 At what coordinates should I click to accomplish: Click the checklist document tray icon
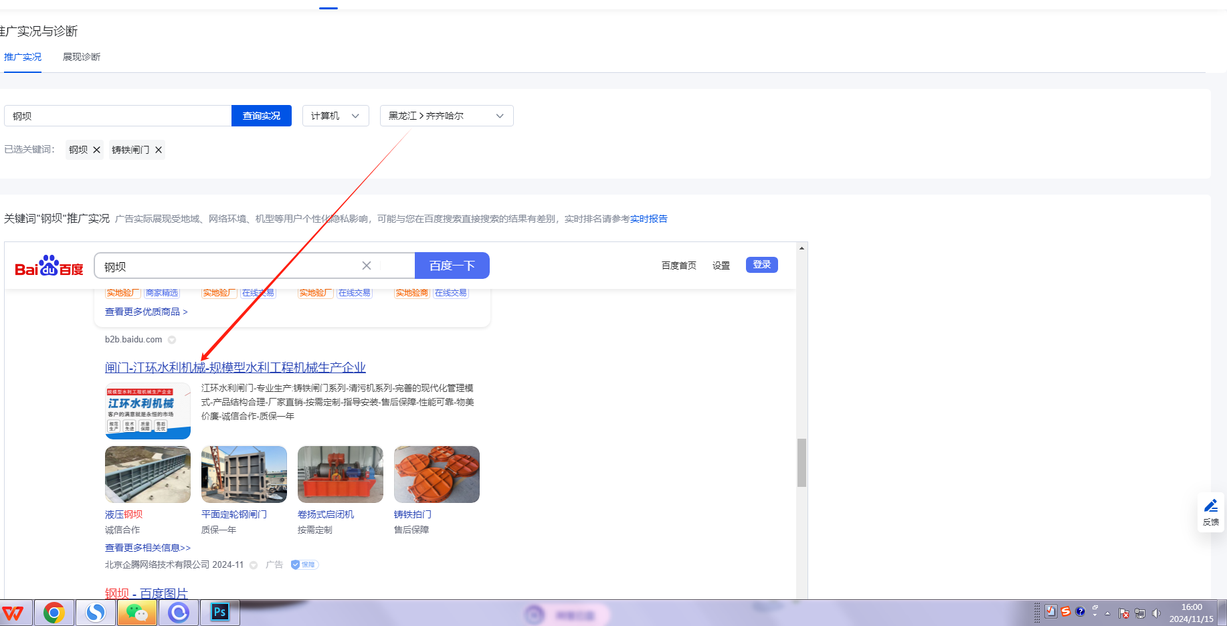pyautogui.click(x=1051, y=611)
